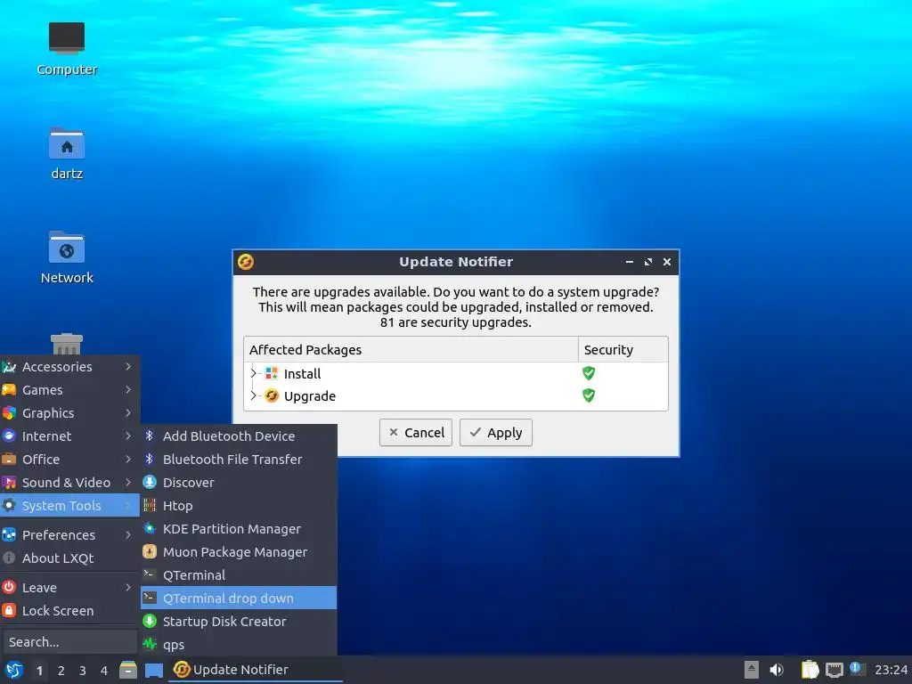Close the Update Notifier window
Viewport: 912px width, 684px height.
[667, 262]
